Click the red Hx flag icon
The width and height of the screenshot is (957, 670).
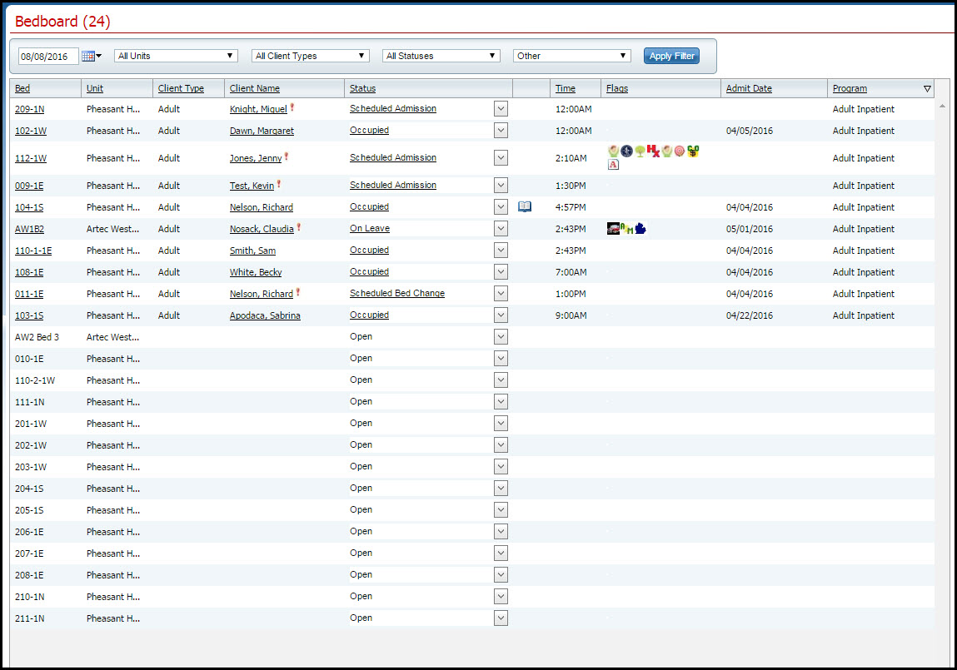653,151
